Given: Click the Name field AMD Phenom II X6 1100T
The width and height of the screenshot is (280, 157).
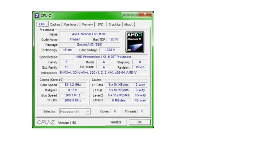Looking at the screenshot, I should click(x=89, y=34).
